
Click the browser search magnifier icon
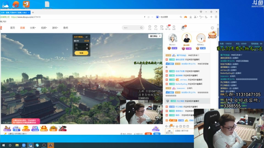tap(181, 17)
